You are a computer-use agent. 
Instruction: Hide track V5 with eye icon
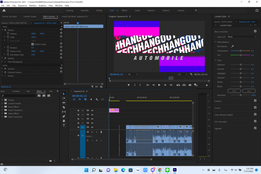[92, 111]
